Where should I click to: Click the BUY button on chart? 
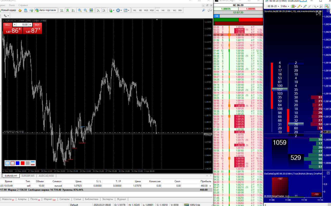[x=37, y=25]
